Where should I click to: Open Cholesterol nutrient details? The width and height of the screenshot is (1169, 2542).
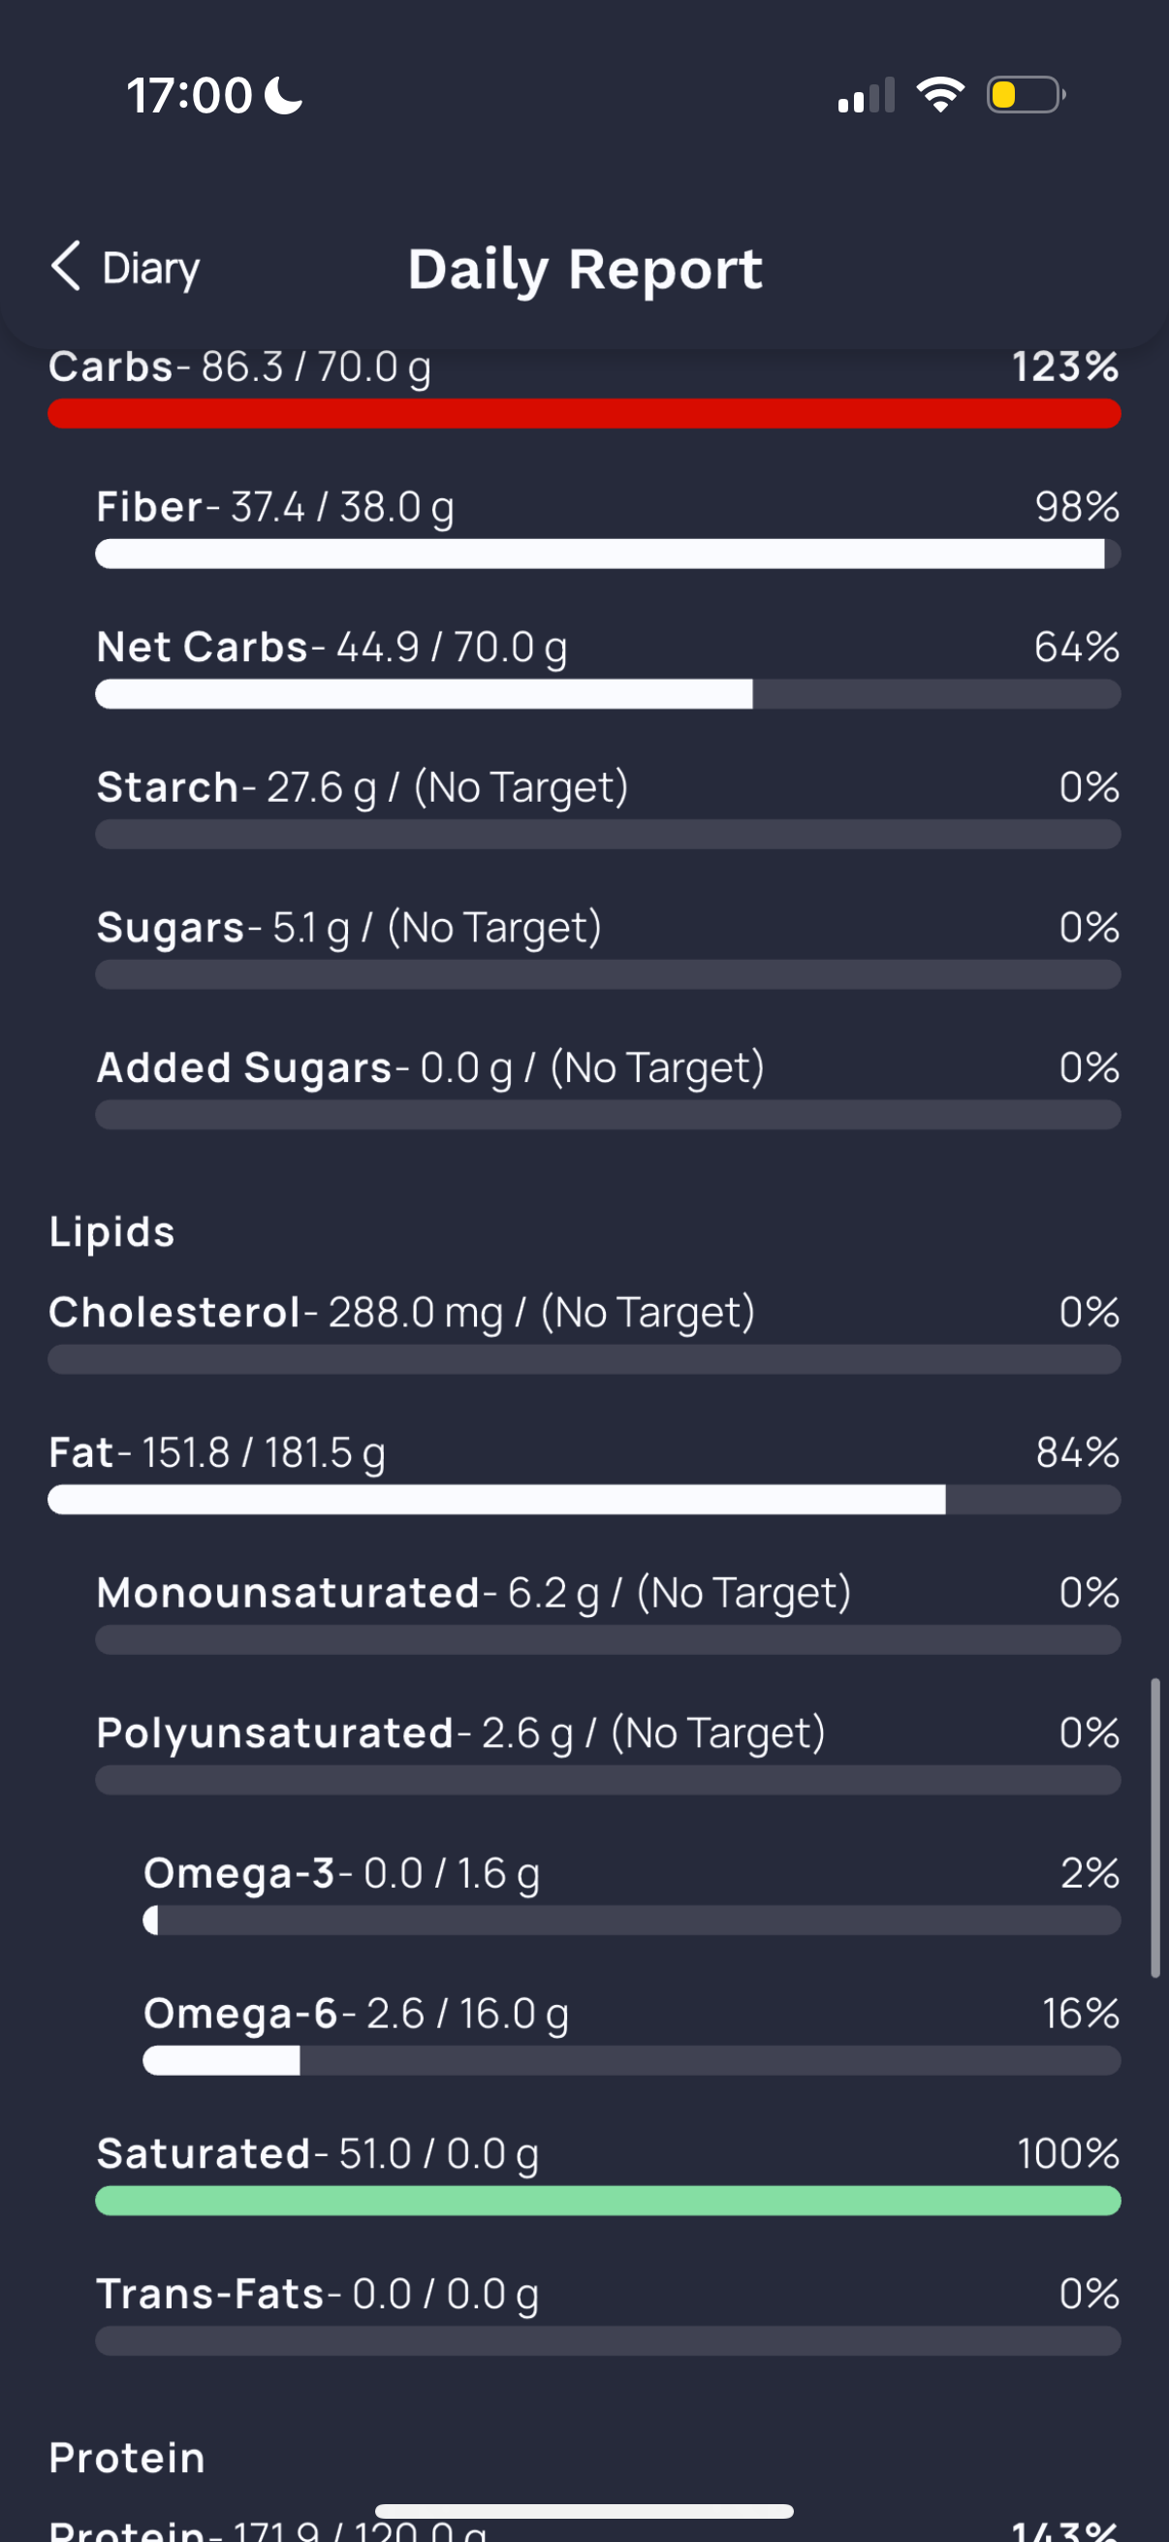584,1332
